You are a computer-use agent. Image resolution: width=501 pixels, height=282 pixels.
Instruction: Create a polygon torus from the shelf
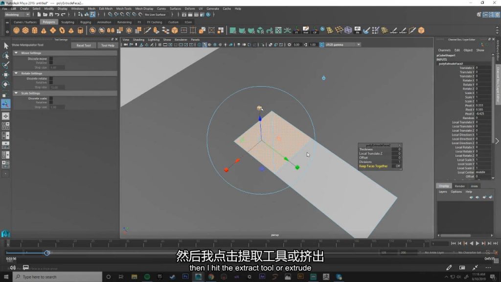click(62, 30)
